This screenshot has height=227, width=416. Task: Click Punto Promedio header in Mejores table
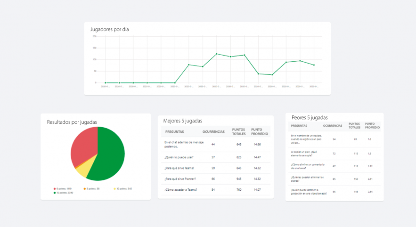point(260,132)
